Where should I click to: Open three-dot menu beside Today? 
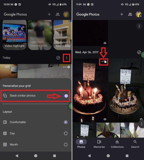[67, 58]
